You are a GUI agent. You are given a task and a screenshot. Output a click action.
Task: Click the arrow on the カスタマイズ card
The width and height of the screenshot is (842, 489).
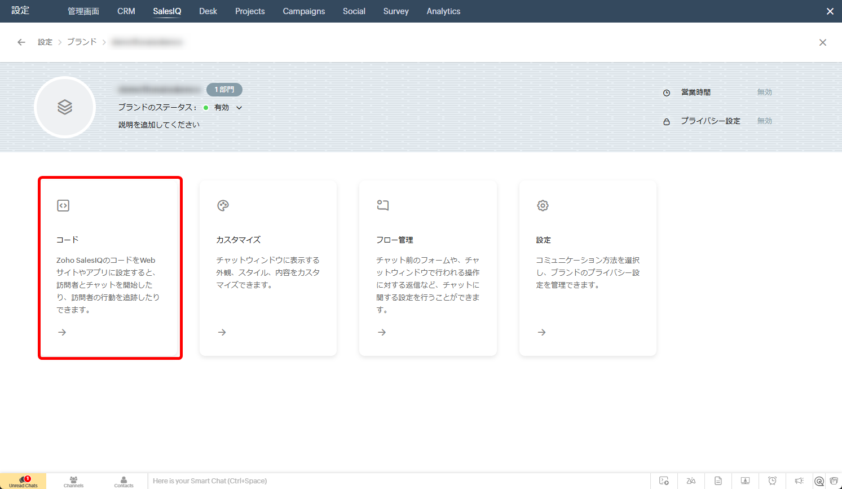[x=222, y=332]
